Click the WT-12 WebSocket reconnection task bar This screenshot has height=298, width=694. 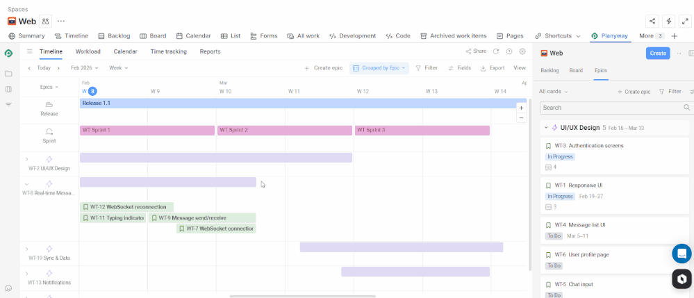click(126, 207)
